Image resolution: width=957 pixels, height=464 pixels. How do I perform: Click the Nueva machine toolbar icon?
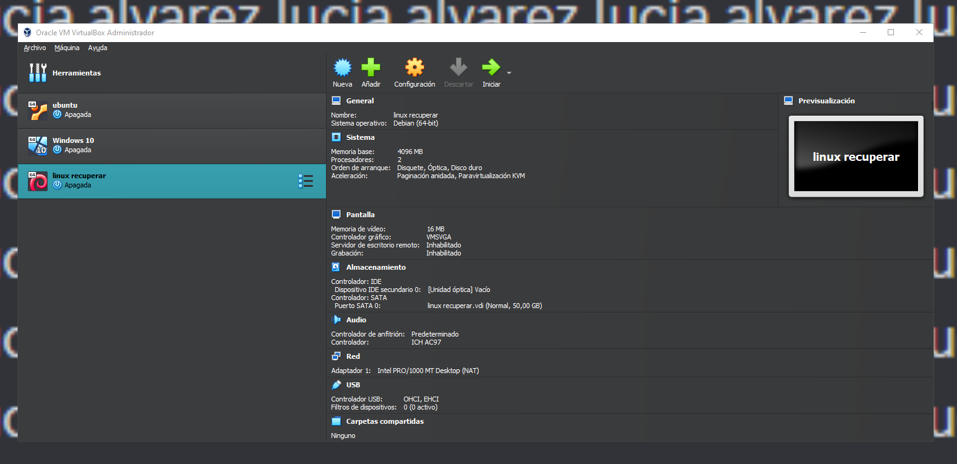[x=342, y=67]
